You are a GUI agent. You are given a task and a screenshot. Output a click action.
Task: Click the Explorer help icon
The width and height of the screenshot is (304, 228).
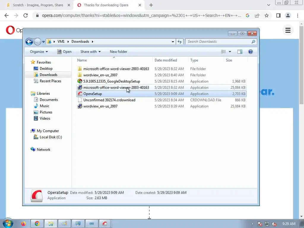coord(251,52)
